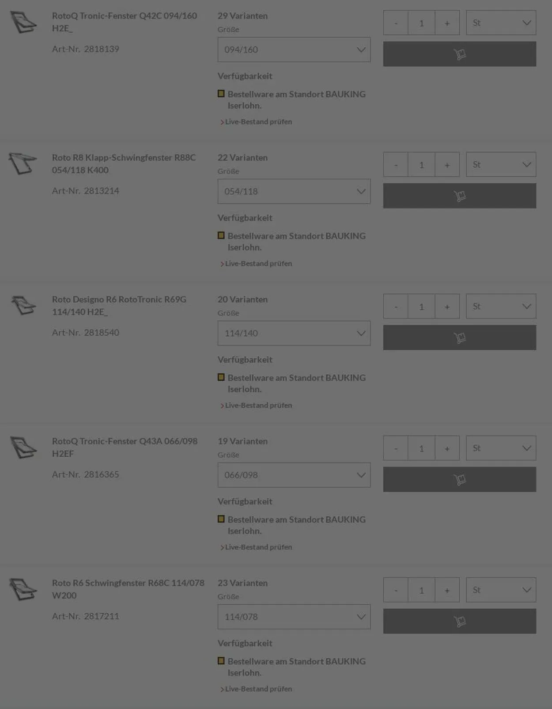This screenshot has height=709, width=552.
Task: Open Roto R8 Klapp-Schwingfenster product image
Action: (x=23, y=163)
